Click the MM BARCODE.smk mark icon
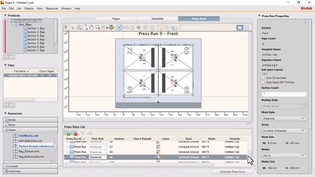This screenshot has height=177, width=315. (x=15, y=141)
